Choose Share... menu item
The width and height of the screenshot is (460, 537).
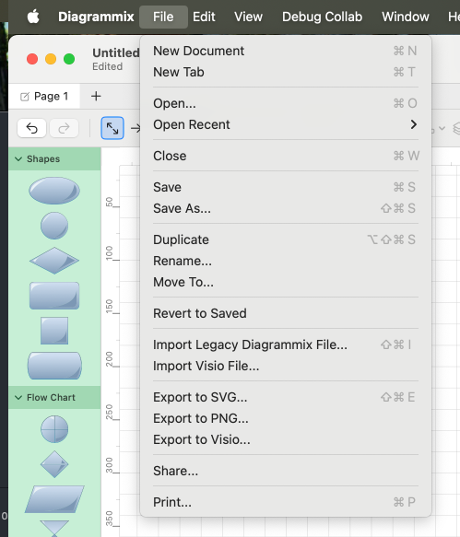click(x=286, y=471)
